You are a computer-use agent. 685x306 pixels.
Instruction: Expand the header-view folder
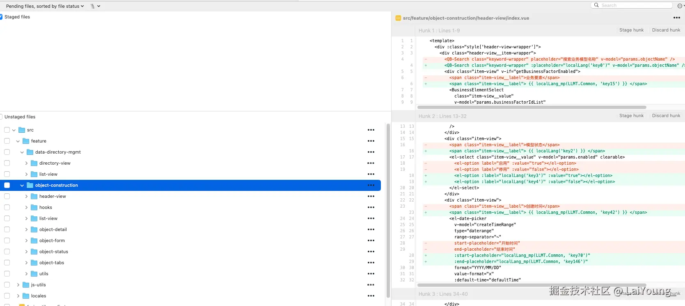pyautogui.click(x=26, y=196)
